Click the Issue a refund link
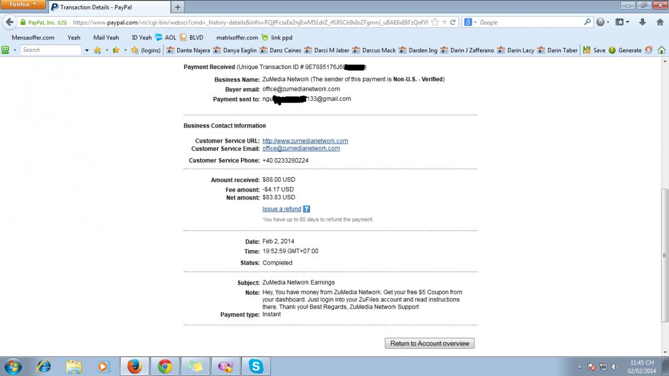 (282, 209)
